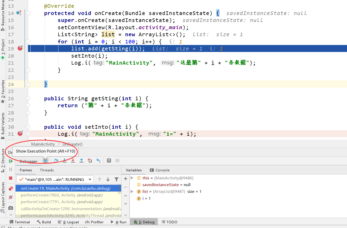This screenshot has height=228, width=347.
Task: Select the Debugger tab
Action: (x=29, y=161)
